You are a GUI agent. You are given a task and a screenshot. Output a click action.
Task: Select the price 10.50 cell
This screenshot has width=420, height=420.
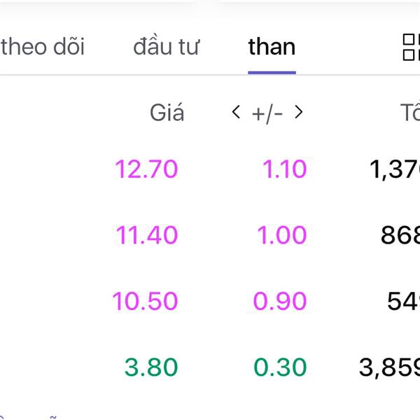tap(145, 301)
